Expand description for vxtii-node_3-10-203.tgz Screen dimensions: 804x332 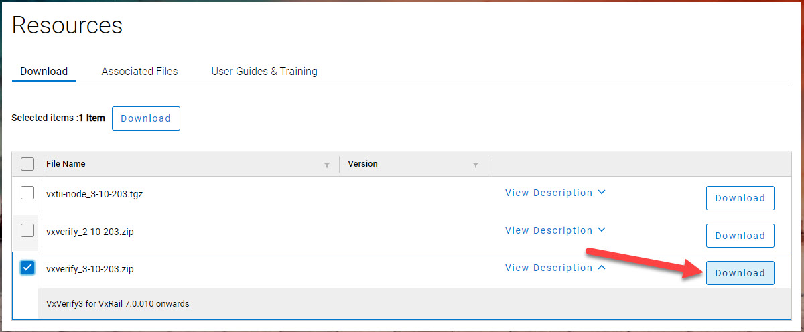555,193
